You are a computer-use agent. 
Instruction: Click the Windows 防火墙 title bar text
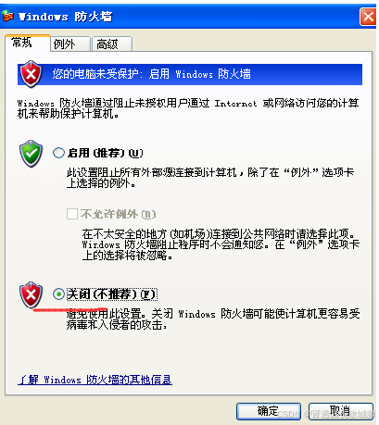65,17
